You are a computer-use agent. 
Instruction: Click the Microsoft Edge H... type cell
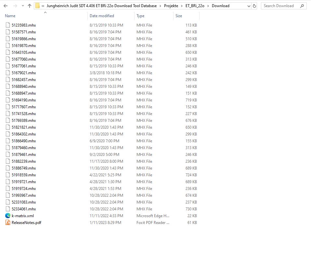(153, 216)
